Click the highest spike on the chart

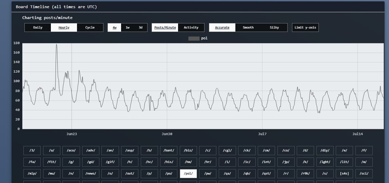click(56, 45)
